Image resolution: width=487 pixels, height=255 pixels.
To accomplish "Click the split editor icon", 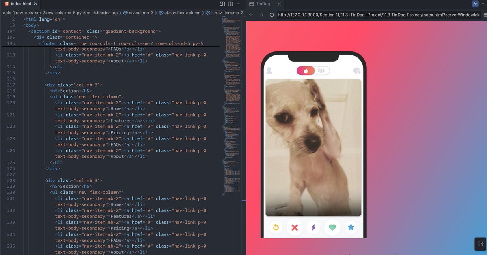I will coord(231,4).
